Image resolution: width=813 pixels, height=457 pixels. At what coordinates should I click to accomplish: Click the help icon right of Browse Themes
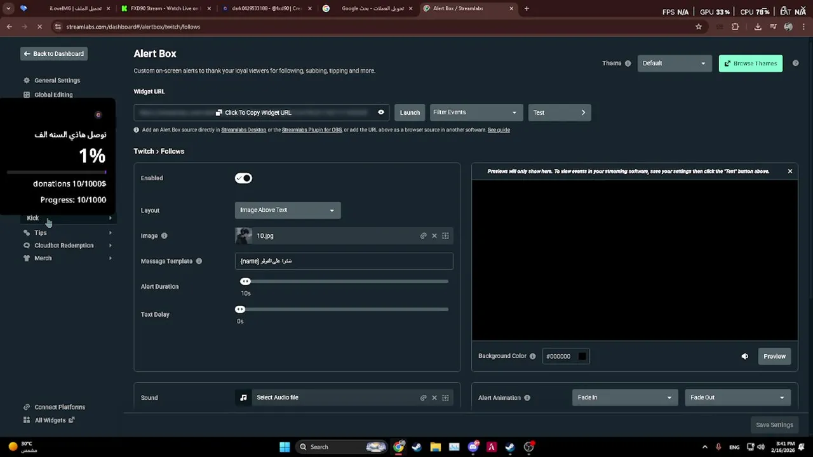tap(795, 63)
